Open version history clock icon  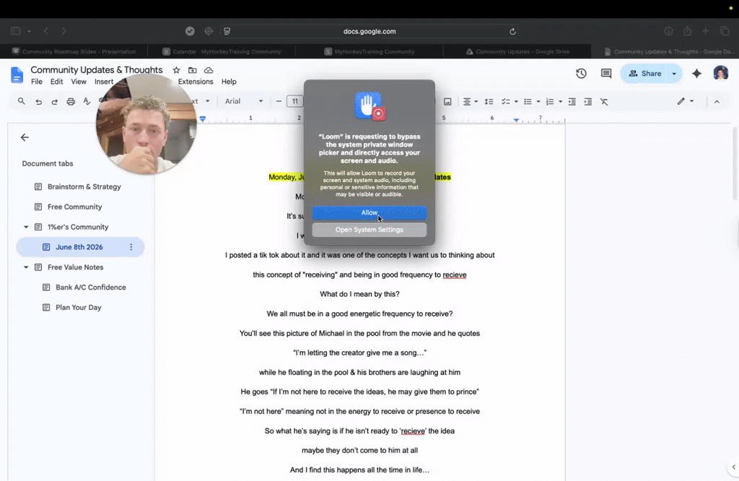581,74
